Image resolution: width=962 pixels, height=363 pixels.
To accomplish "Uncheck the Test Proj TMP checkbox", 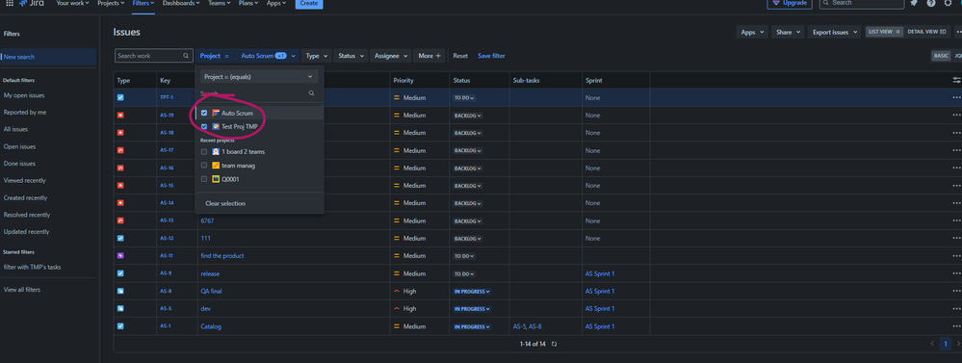I will (x=204, y=126).
